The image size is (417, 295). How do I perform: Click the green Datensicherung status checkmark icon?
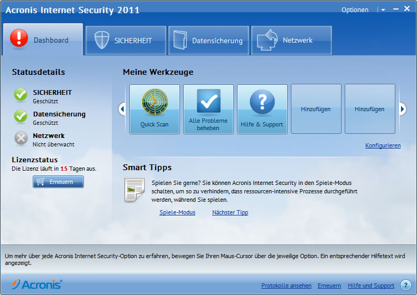(x=21, y=116)
